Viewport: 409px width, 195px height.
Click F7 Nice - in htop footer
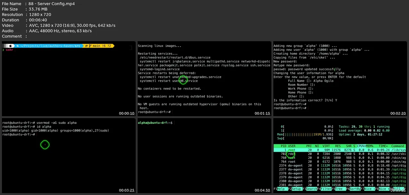pos(368,189)
